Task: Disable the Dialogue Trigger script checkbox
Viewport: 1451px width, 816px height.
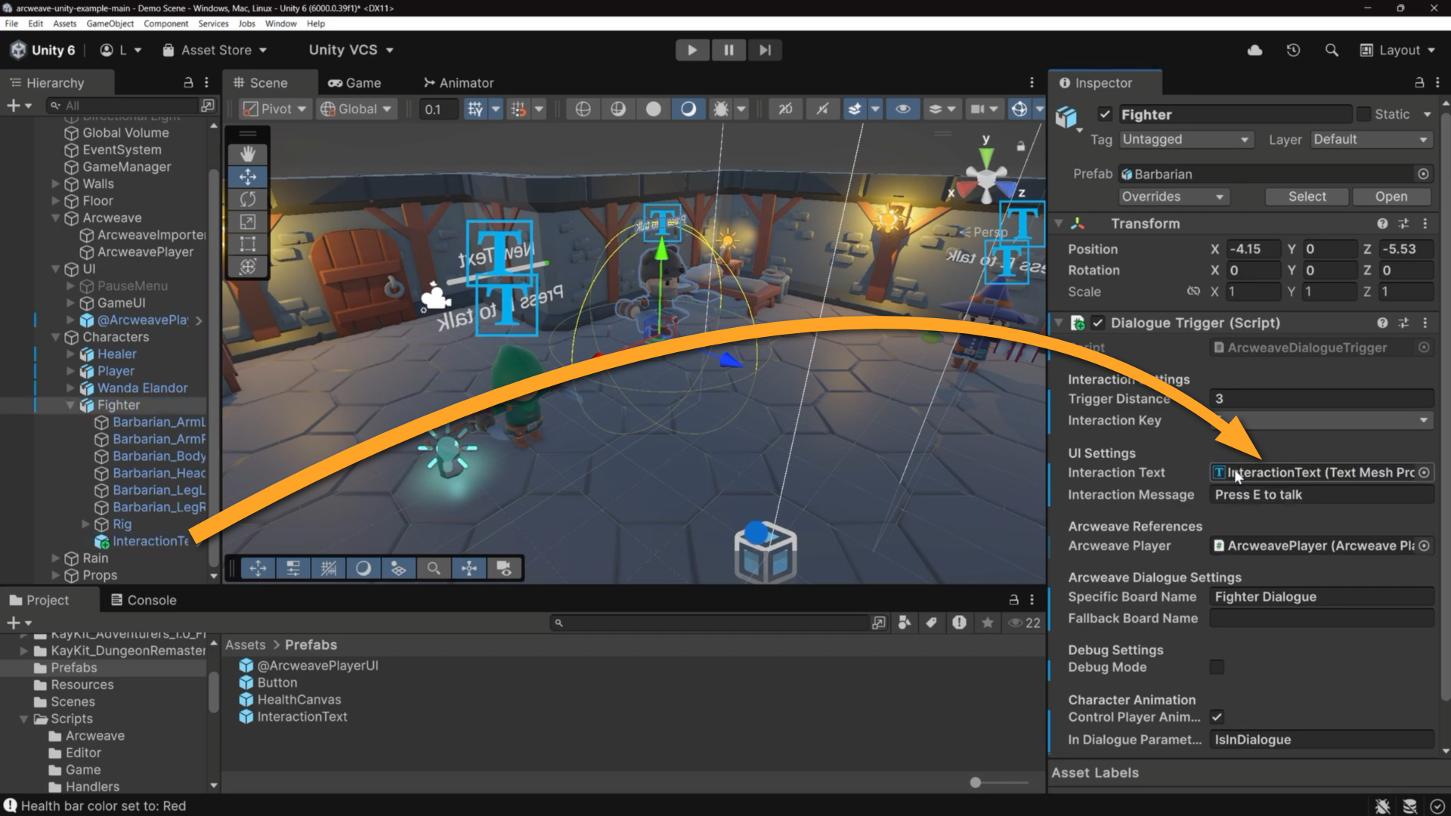Action: [1098, 323]
